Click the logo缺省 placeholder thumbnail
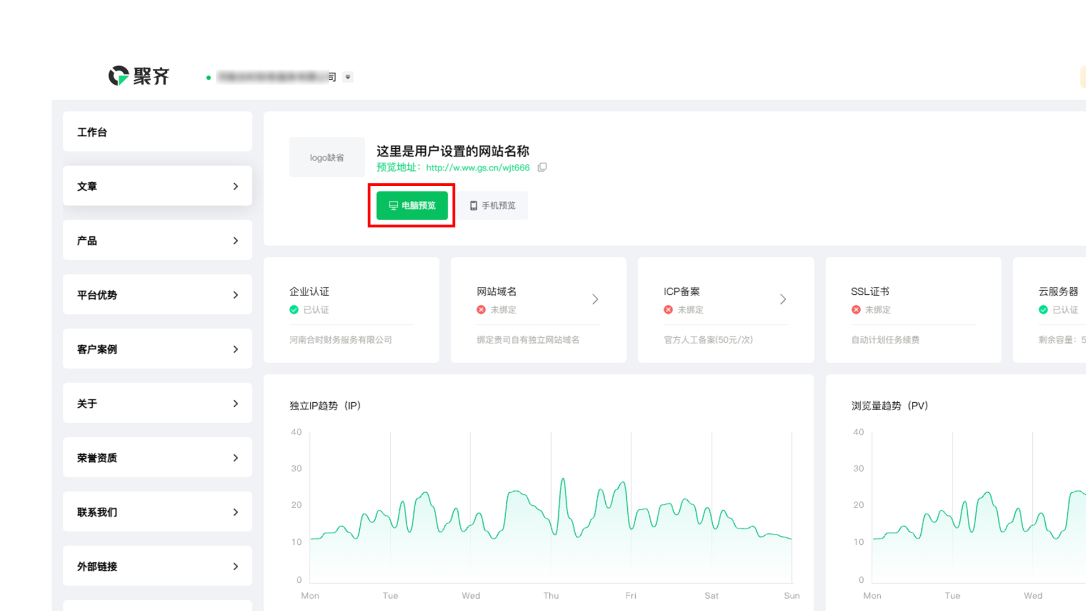Image resolution: width=1086 pixels, height=611 pixels. [x=327, y=157]
